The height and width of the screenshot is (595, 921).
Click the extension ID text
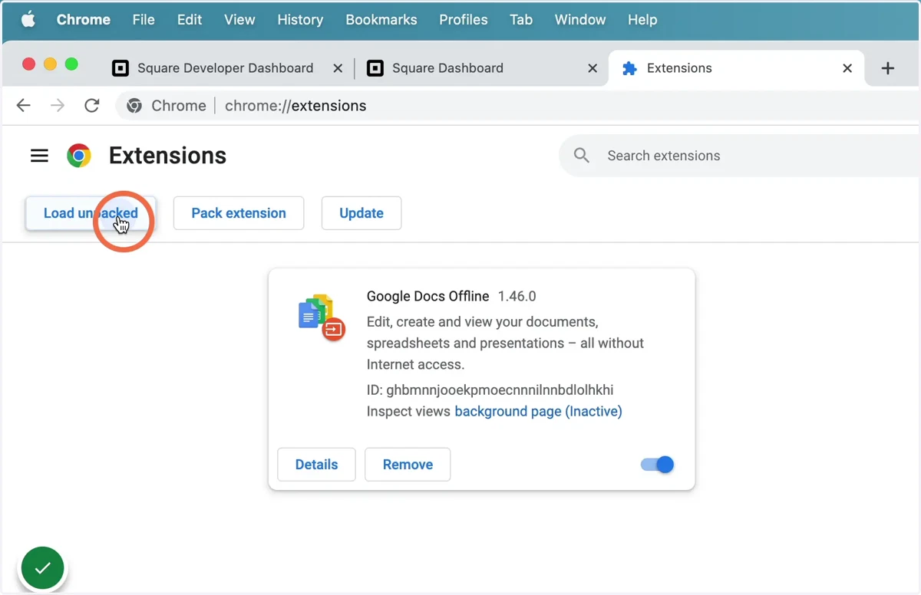[x=490, y=390]
